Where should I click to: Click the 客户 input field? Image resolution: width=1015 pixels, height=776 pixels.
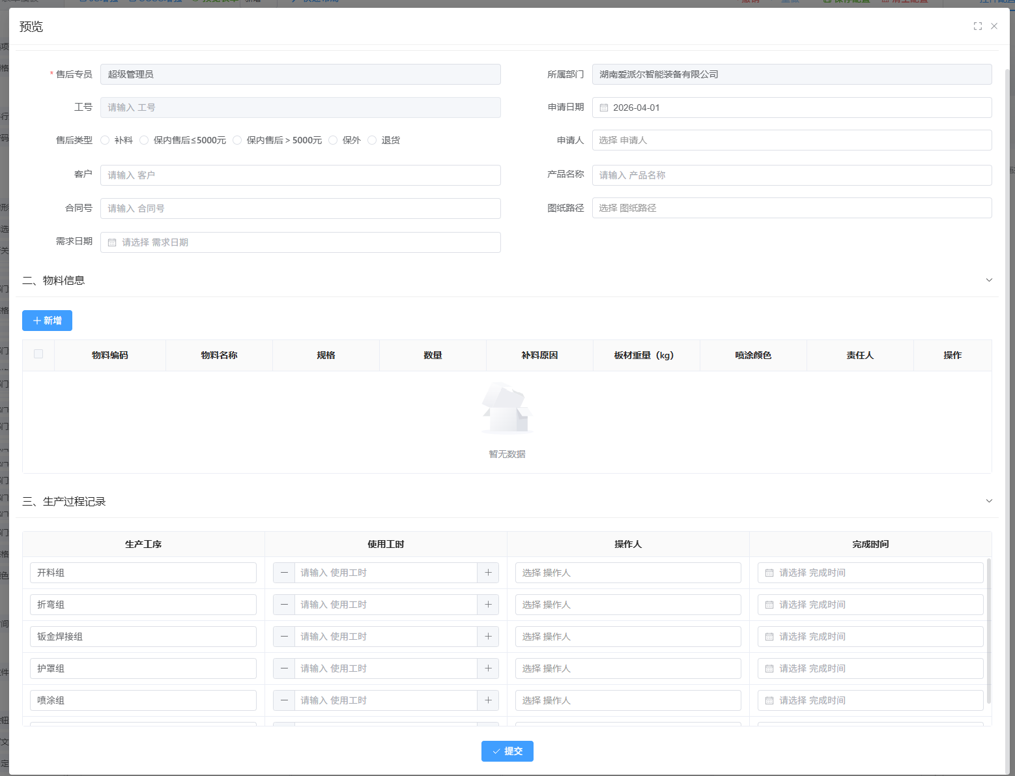pyautogui.click(x=300, y=175)
